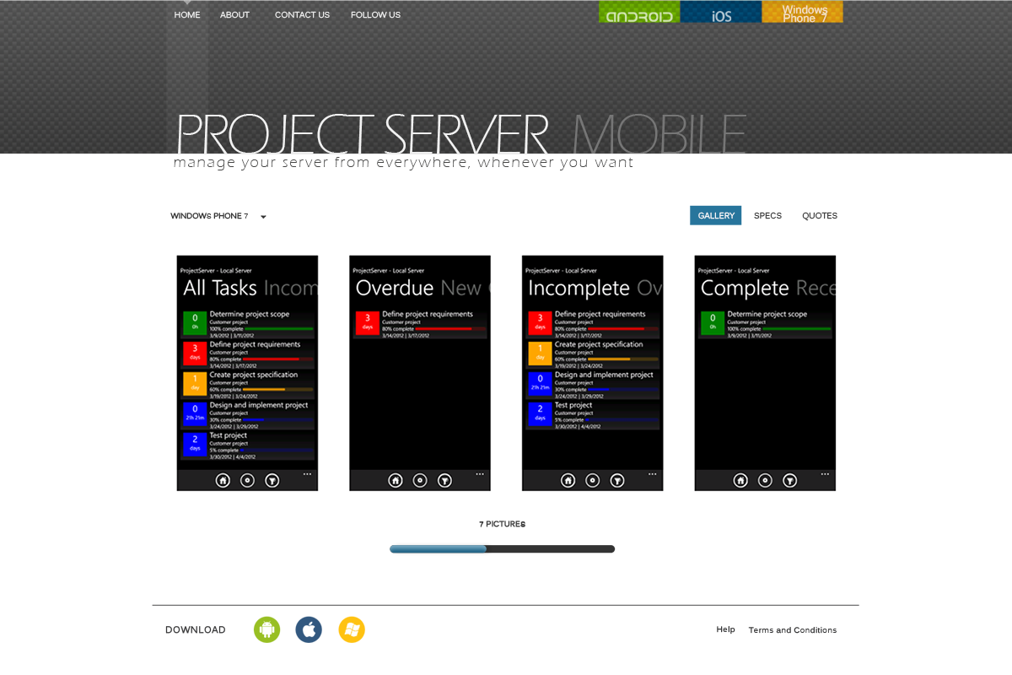This screenshot has width=1012, height=675.
Task: Click the Android download icon
Action: pyautogui.click(x=266, y=629)
